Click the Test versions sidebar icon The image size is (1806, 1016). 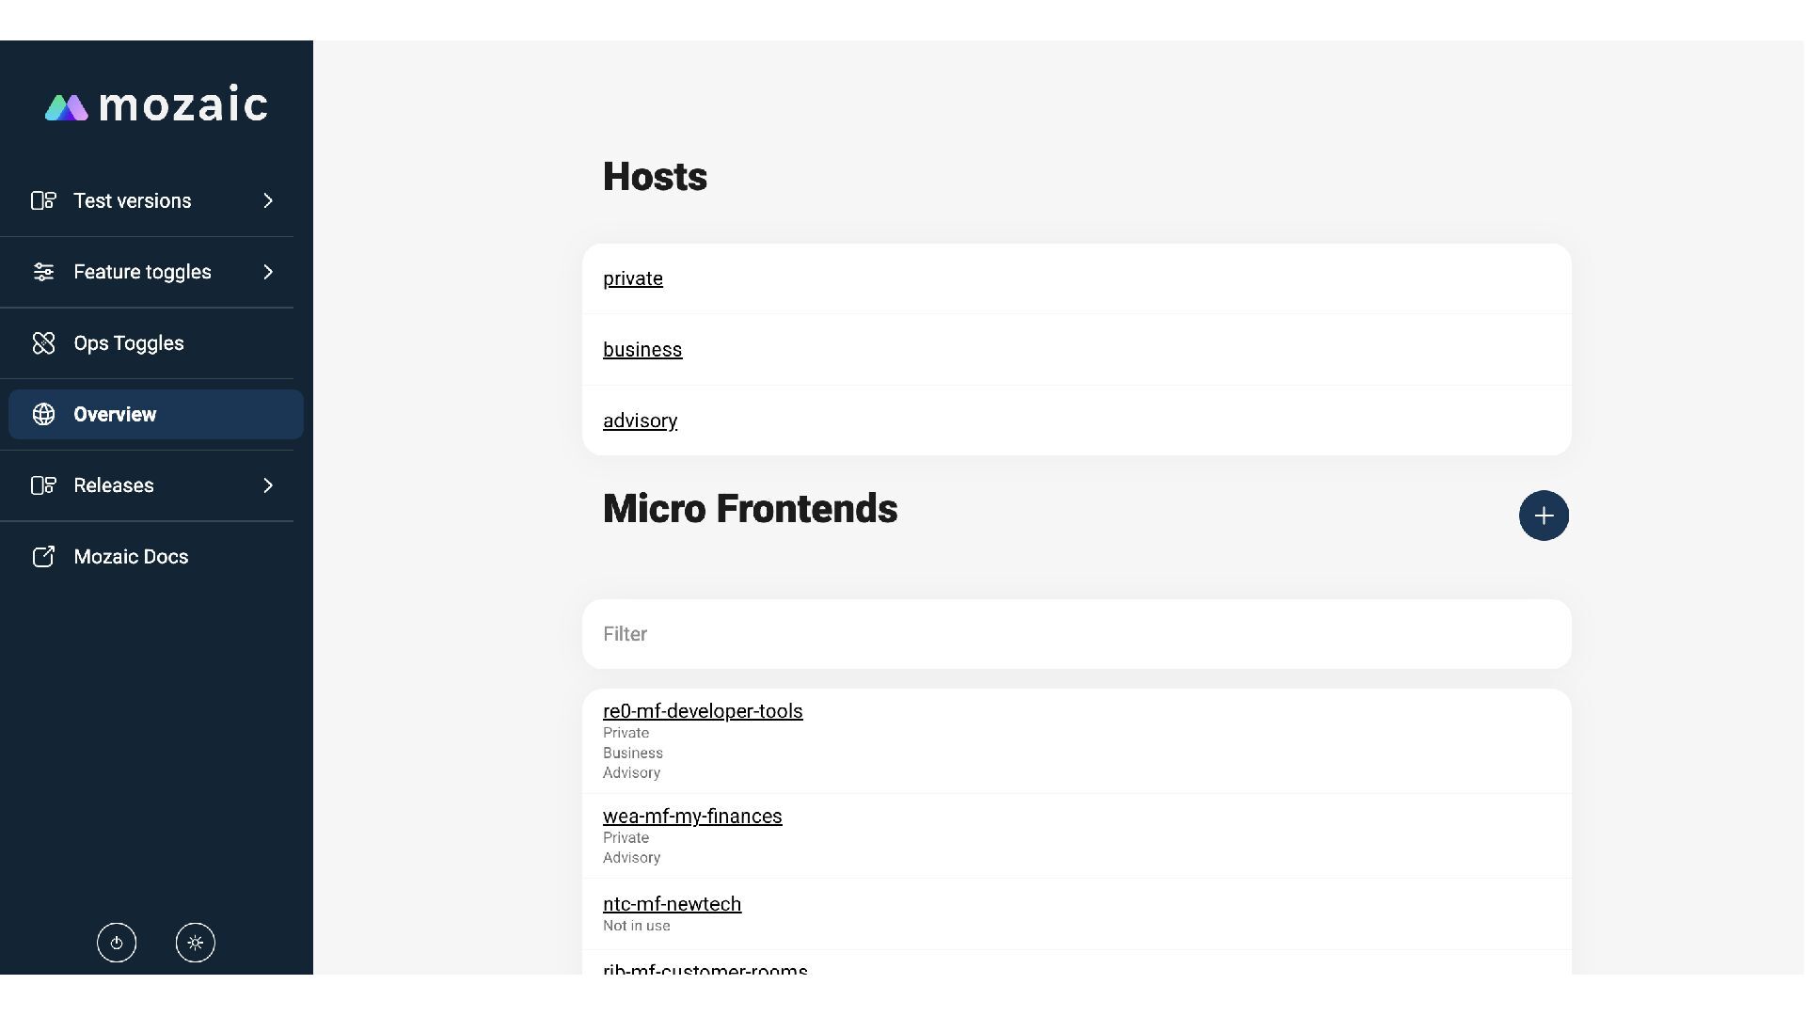43,200
